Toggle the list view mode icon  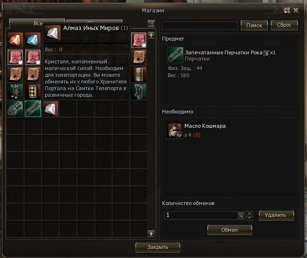point(151,24)
